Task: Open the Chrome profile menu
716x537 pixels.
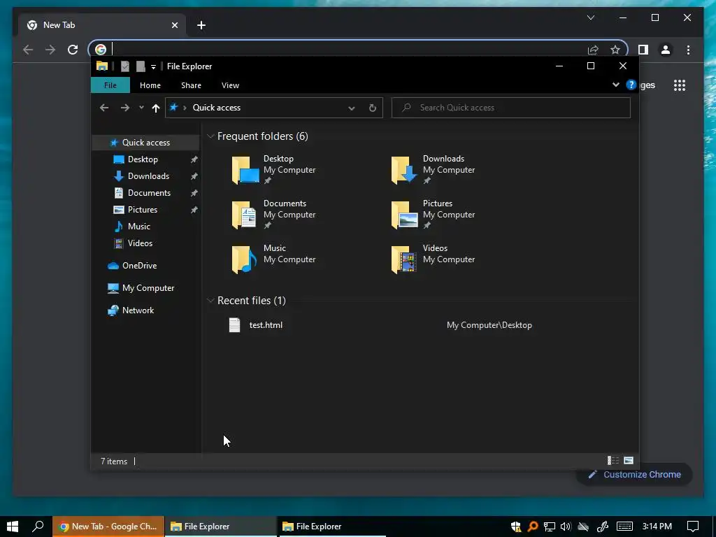Action: tap(666, 50)
